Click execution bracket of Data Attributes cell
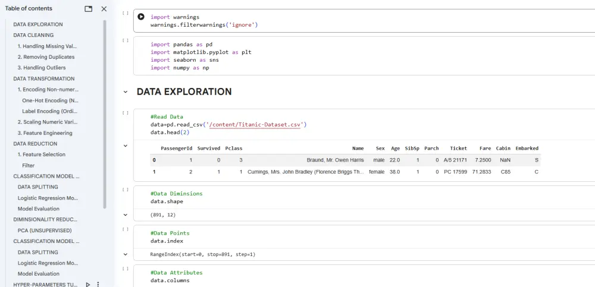 (125, 269)
